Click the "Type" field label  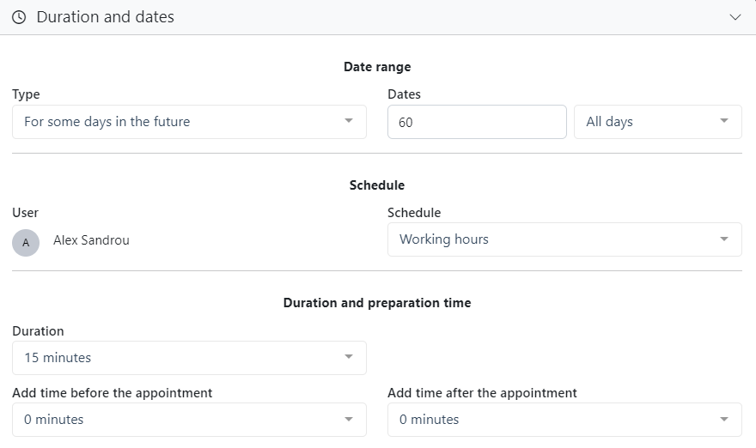click(x=26, y=94)
